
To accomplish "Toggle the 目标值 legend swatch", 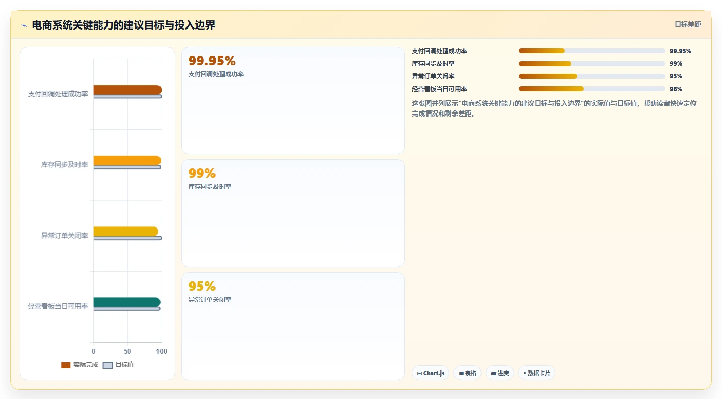I will [x=108, y=365].
